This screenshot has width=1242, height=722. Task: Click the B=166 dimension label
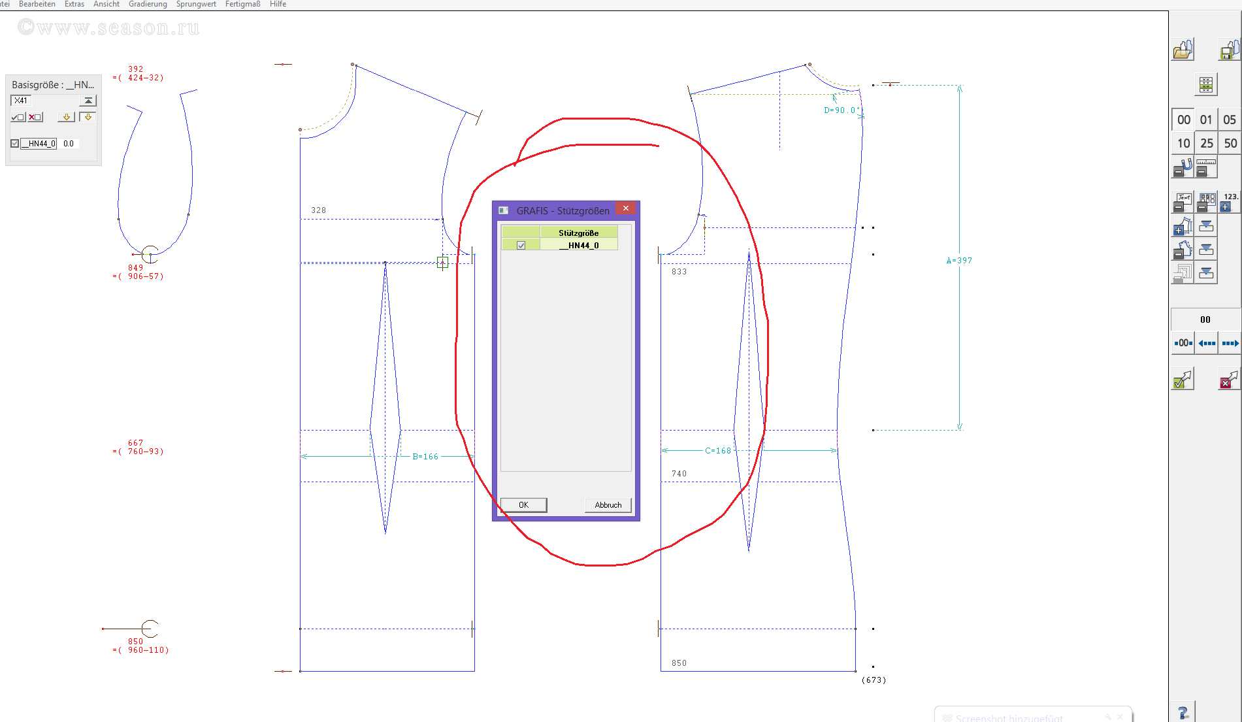pyautogui.click(x=425, y=457)
